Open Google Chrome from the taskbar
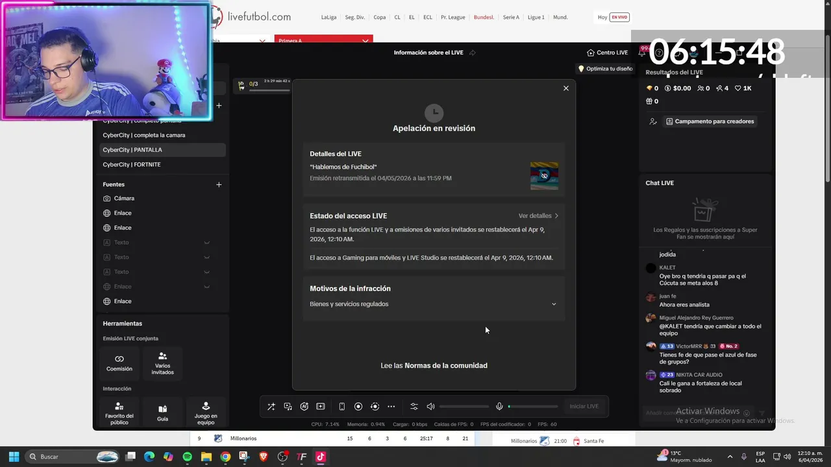 [x=225, y=457]
